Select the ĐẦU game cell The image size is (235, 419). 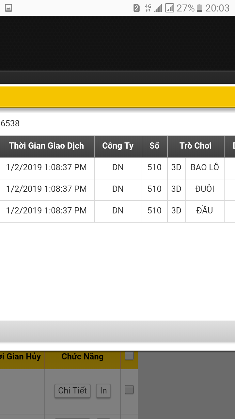(205, 211)
